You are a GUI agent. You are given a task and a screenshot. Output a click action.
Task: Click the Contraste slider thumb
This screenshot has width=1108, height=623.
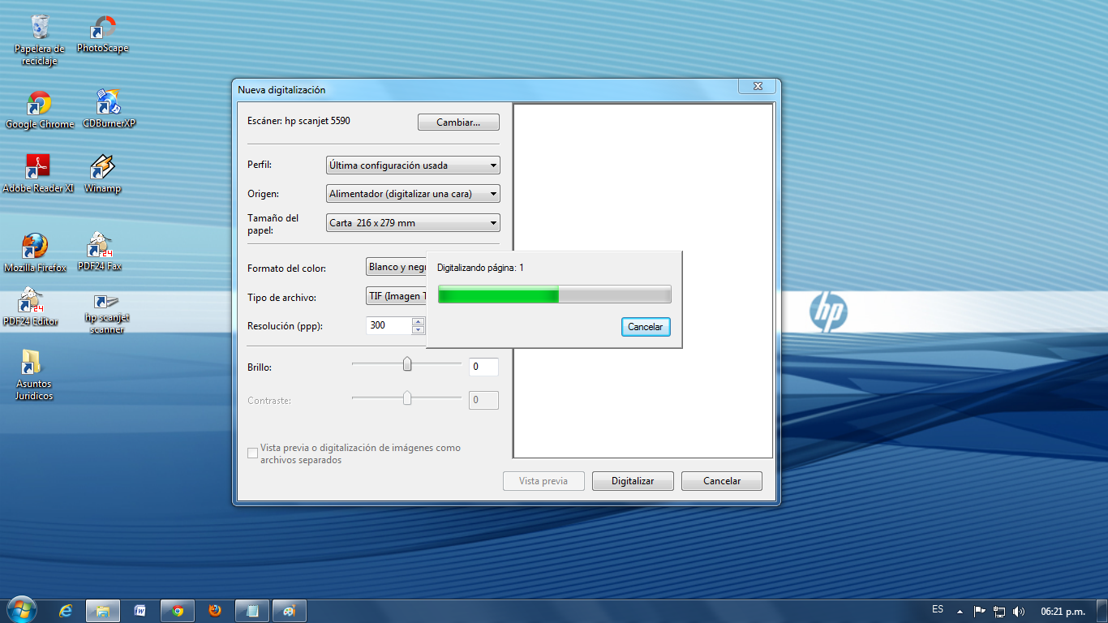point(407,397)
